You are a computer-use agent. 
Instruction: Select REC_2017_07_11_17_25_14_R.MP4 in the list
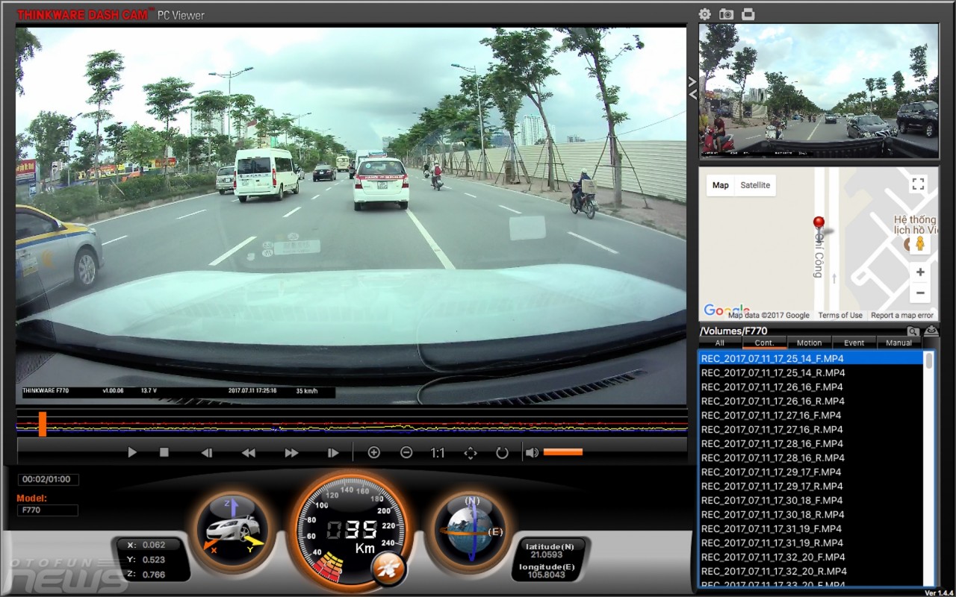[x=811, y=372]
